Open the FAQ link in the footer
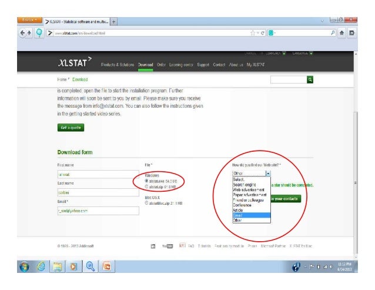The width and height of the screenshot is (375, 290). pos(191,246)
